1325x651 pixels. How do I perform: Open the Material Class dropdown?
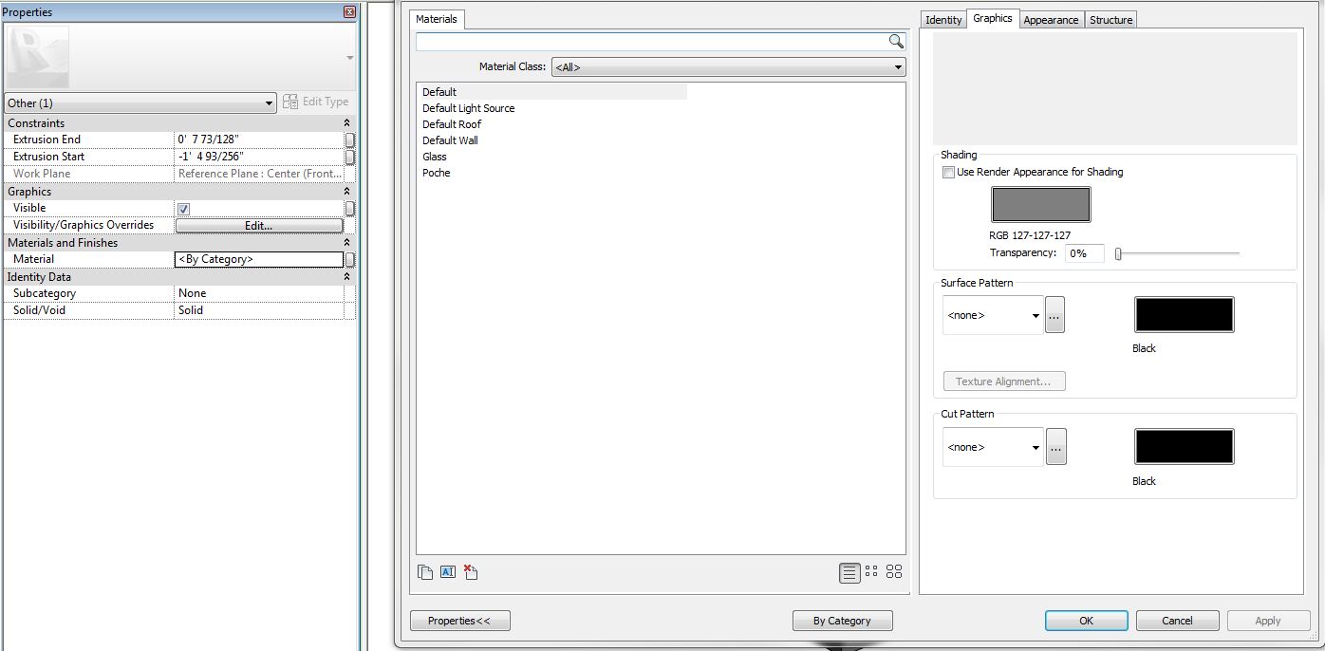pyautogui.click(x=728, y=67)
